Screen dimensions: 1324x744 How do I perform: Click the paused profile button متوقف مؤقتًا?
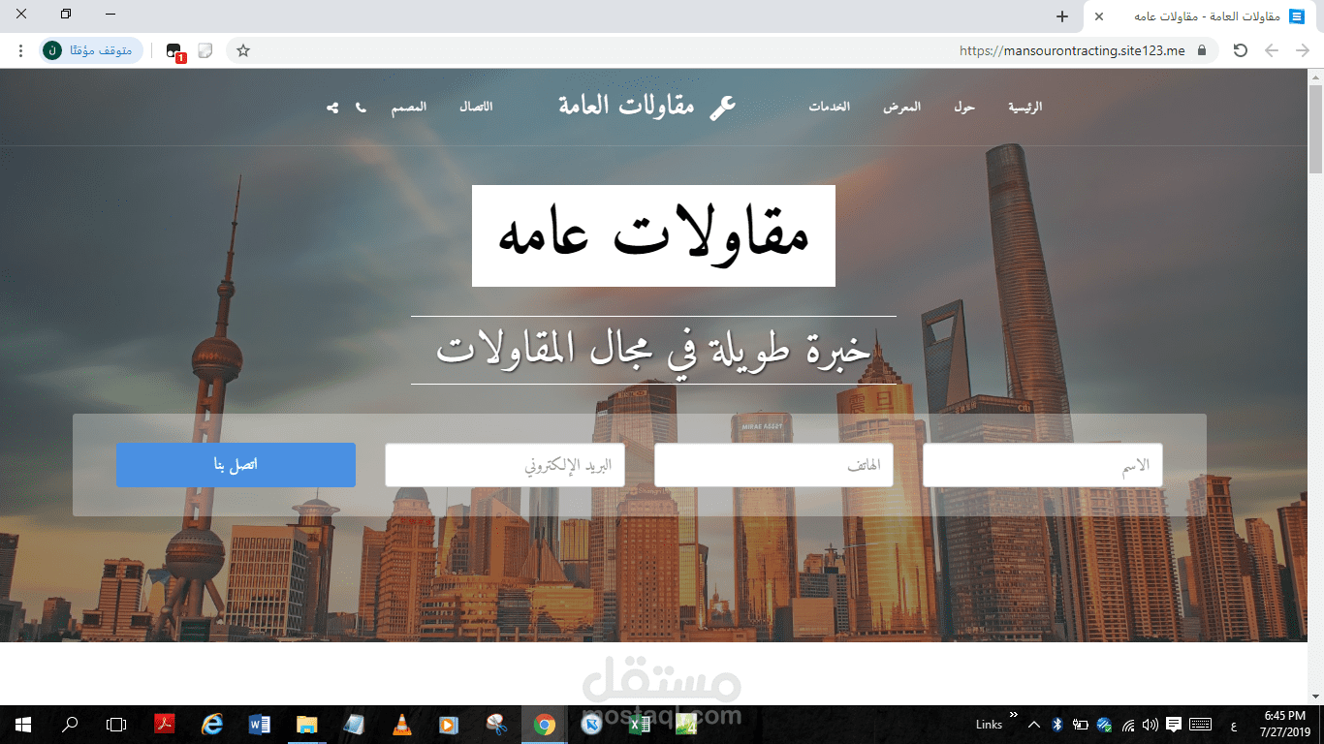point(91,50)
